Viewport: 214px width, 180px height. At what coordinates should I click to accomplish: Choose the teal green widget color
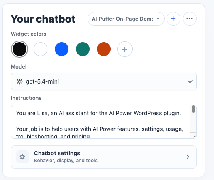[83, 49]
